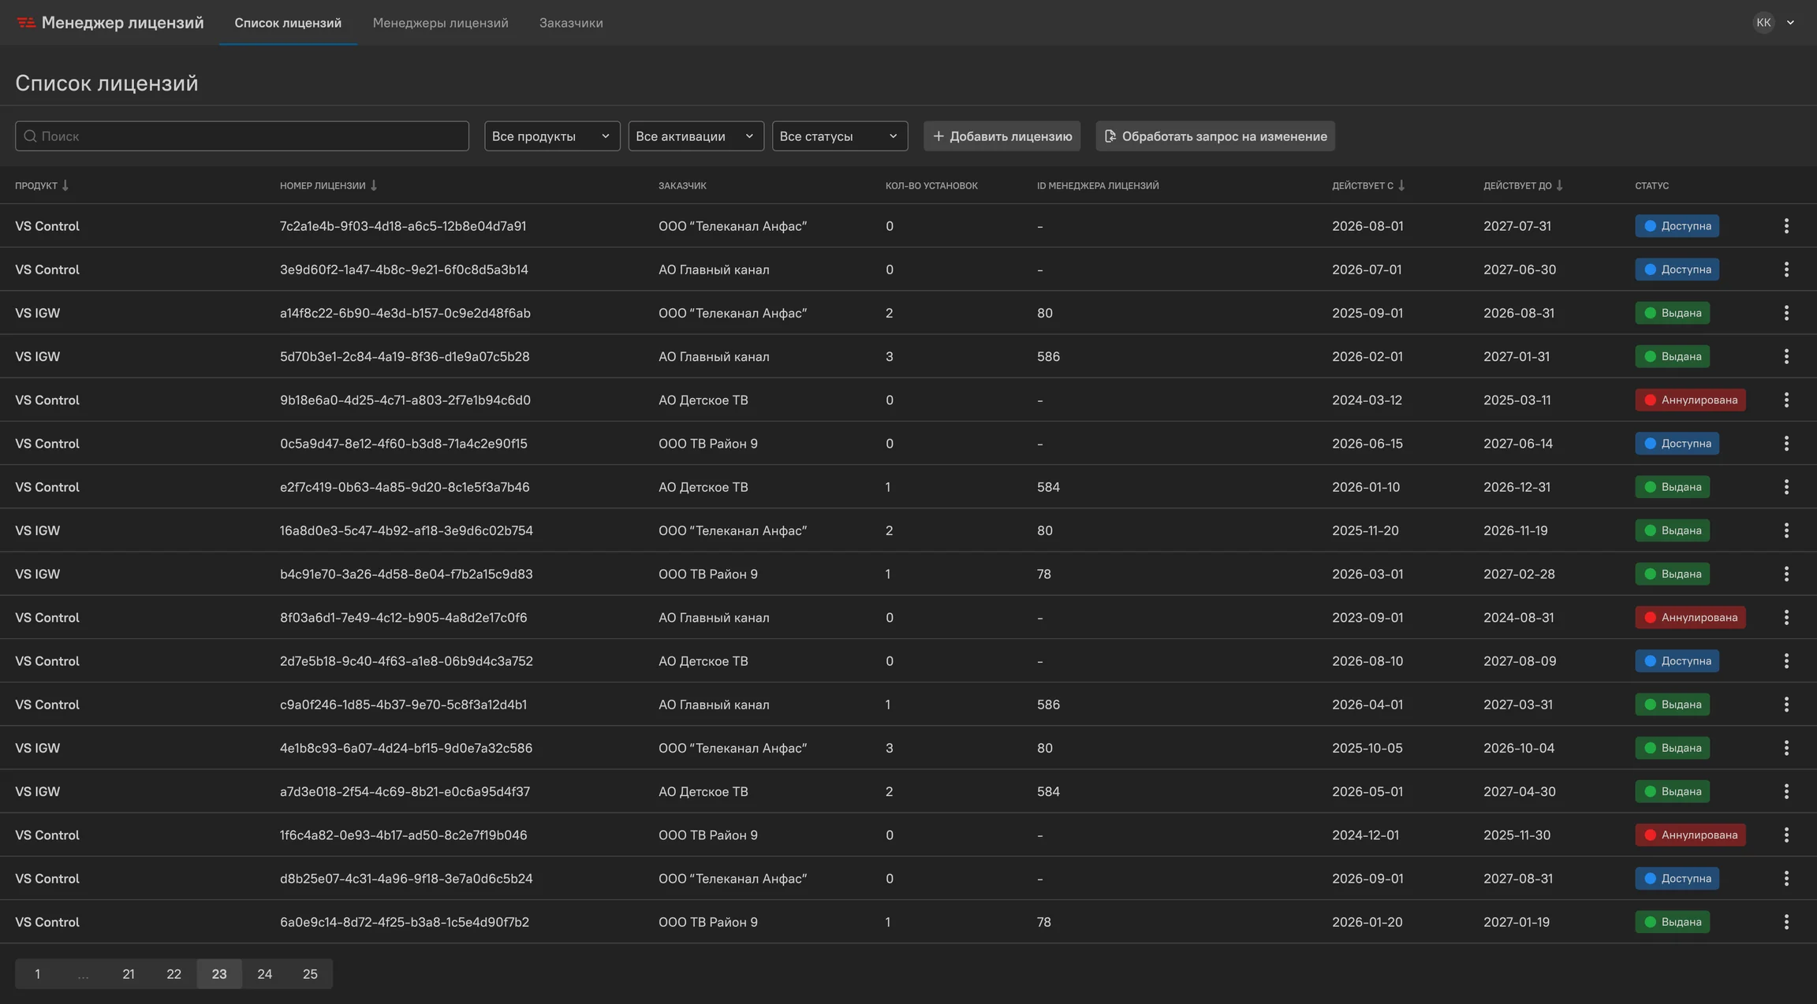Click manager ID 78 in b4c91e70 row
The height and width of the screenshot is (1004, 1817).
pos(1044,574)
